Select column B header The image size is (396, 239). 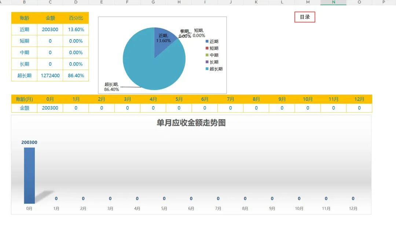[x=24, y=2]
